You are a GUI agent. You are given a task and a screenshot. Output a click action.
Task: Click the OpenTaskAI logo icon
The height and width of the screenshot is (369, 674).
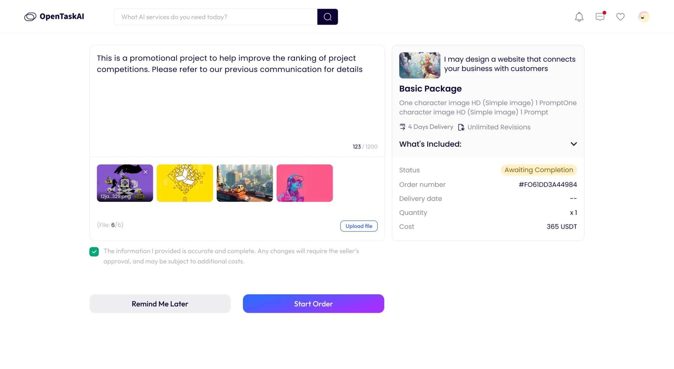(30, 16)
